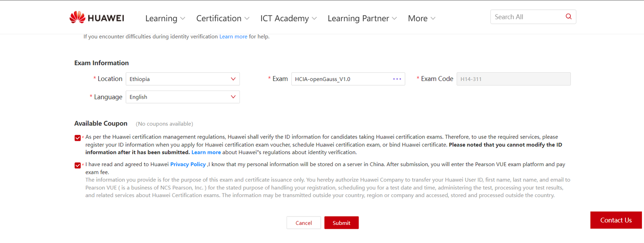Expand the More menu
The width and height of the screenshot is (644, 243).
pos(421,19)
